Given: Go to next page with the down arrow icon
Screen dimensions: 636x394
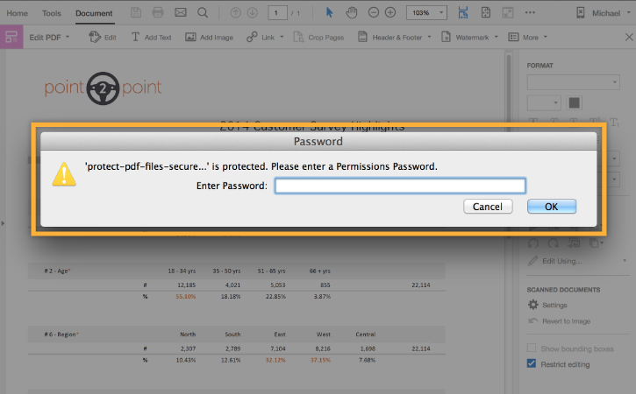Looking at the screenshot, I should (253, 13).
